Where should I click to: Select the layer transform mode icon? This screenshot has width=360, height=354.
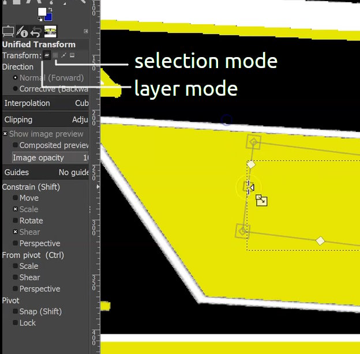point(47,55)
